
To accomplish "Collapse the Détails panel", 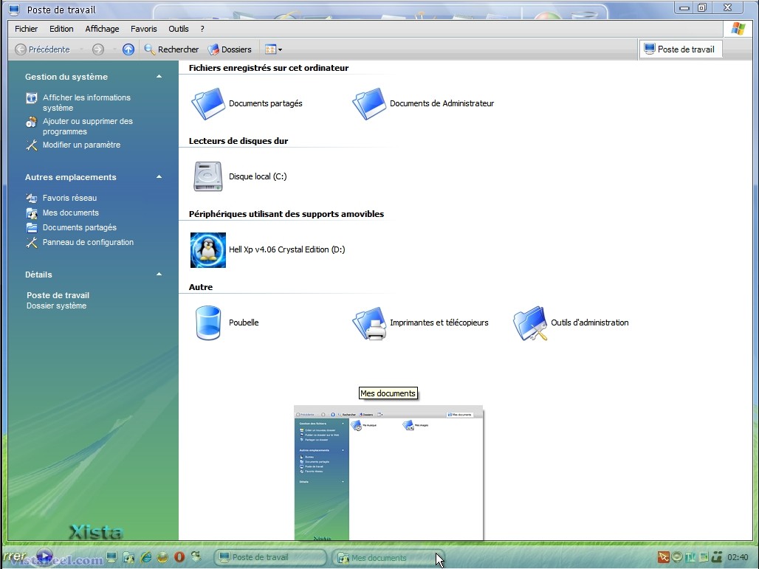I will coord(159,275).
